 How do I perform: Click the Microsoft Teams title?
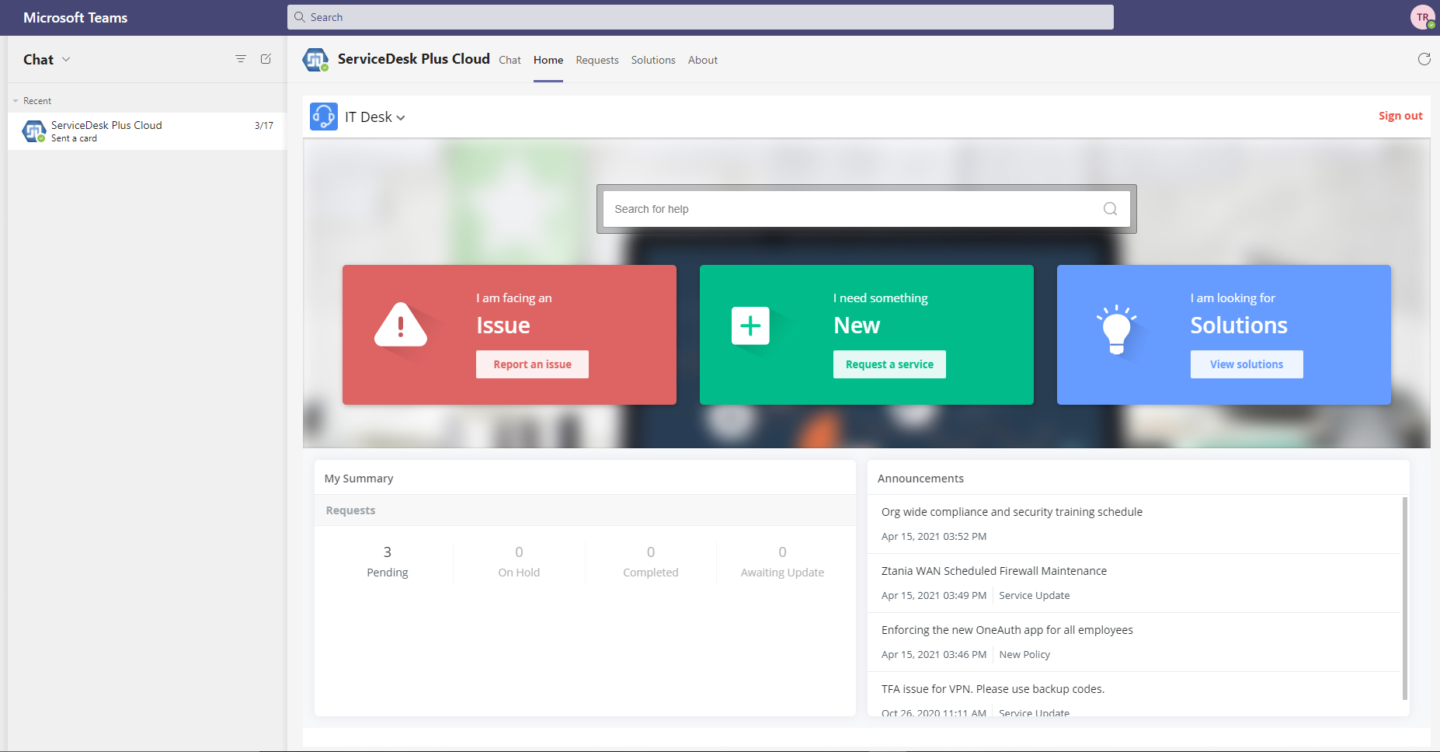[75, 17]
